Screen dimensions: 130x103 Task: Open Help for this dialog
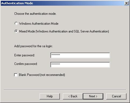point(50,96)
